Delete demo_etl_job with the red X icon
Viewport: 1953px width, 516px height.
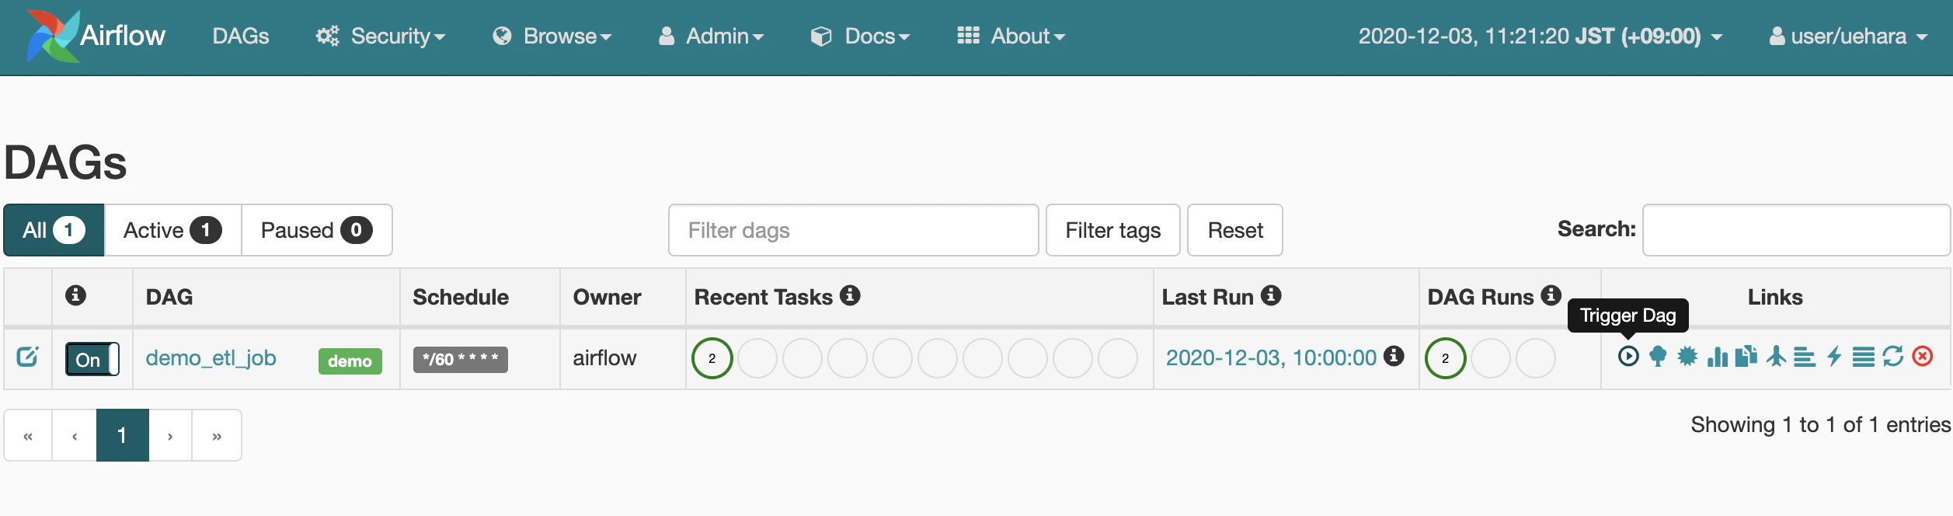tap(1923, 357)
